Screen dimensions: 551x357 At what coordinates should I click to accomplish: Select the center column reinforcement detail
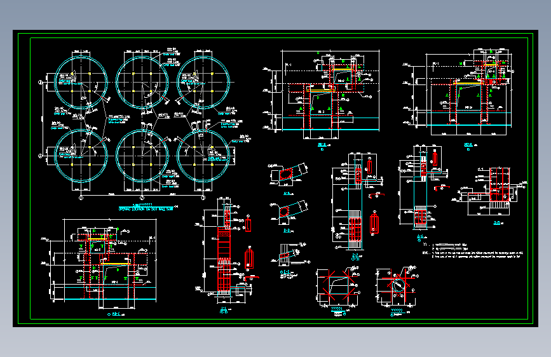coord(357,202)
